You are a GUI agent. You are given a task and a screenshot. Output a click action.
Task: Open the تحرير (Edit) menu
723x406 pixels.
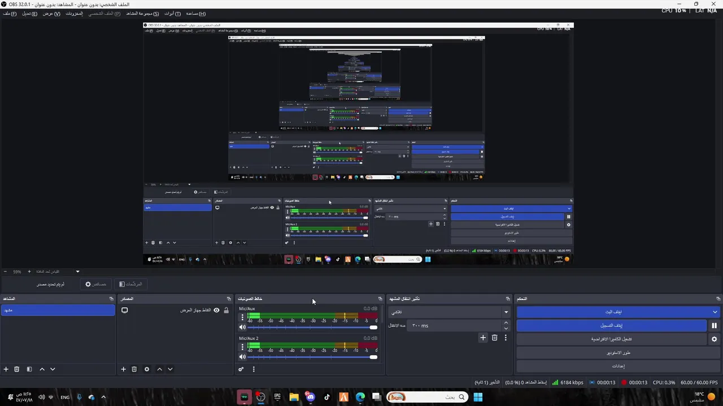pyautogui.click(x=29, y=14)
